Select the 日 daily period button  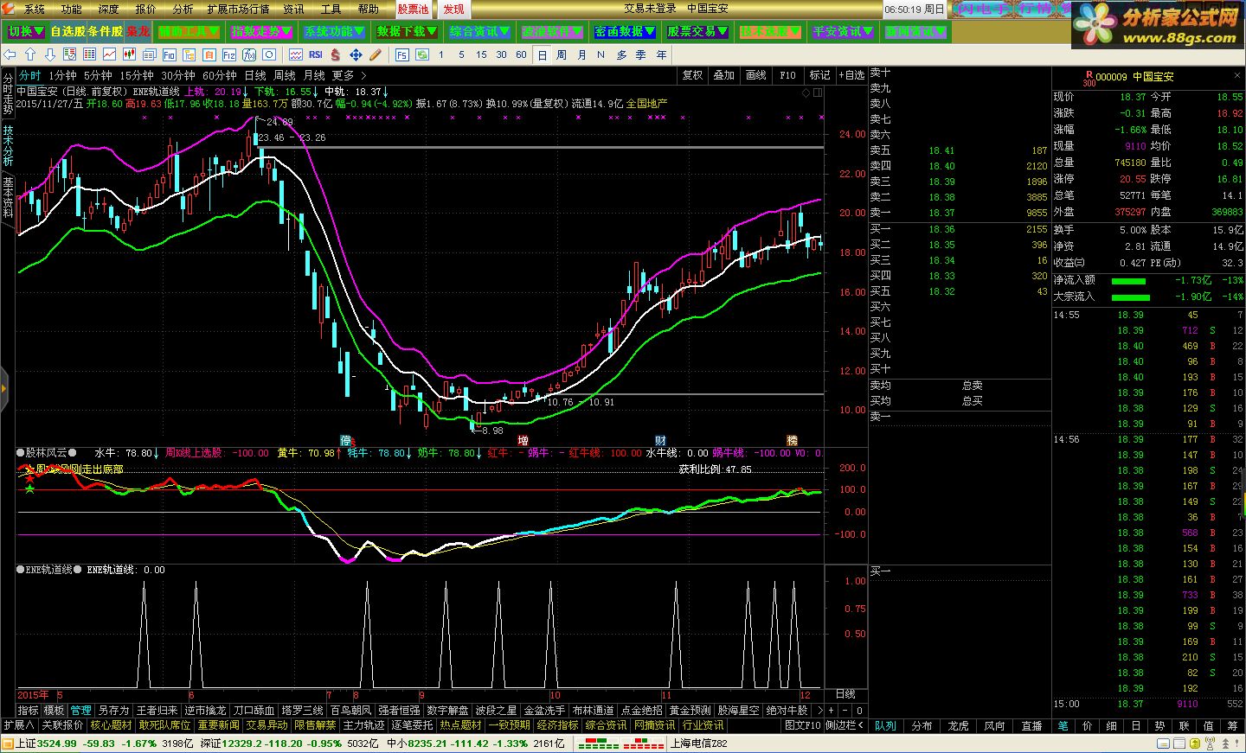pos(543,54)
